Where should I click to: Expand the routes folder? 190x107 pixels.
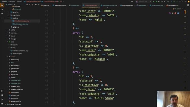pos(7,36)
